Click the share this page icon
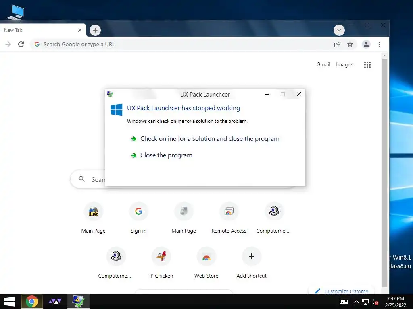 [337, 44]
